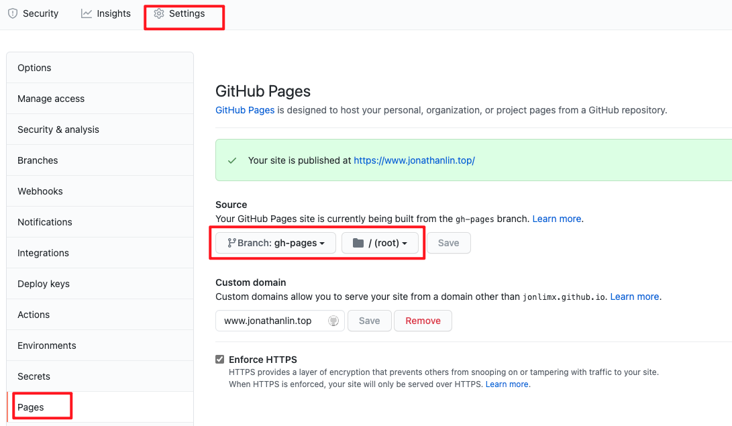Click the folder icon beside / (root)
Image resolution: width=732 pixels, height=426 pixels.
[x=358, y=243]
